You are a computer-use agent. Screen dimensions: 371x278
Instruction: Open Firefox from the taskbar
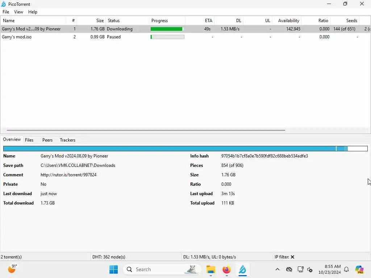[x=226, y=269]
